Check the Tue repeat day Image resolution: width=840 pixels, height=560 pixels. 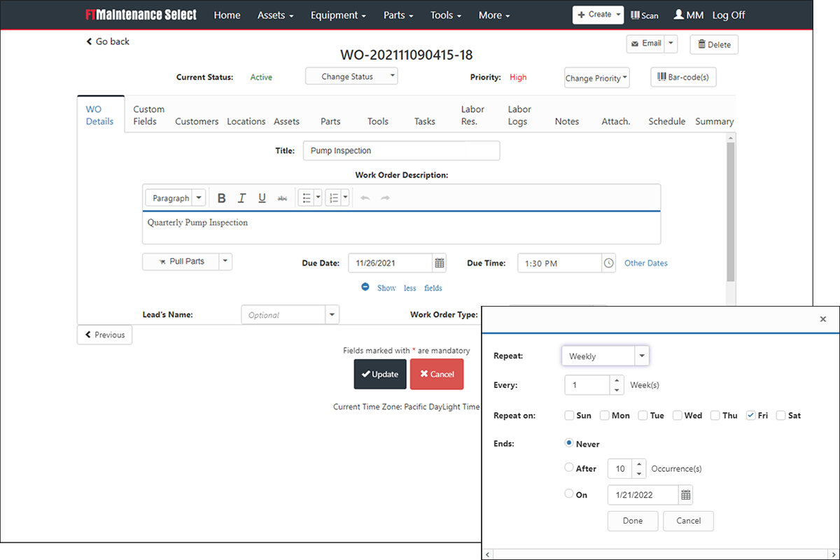tap(643, 415)
